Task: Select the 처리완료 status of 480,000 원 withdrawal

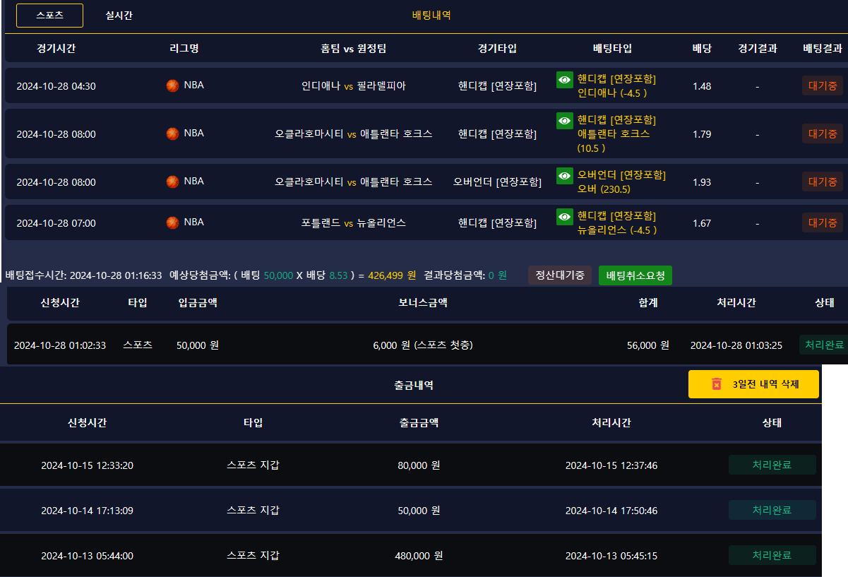Action: point(772,555)
